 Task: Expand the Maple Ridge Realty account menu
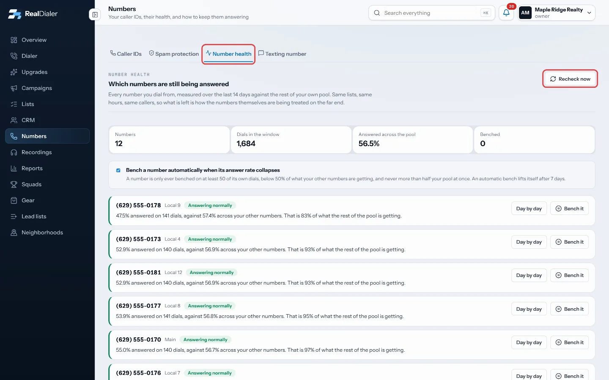coord(557,13)
